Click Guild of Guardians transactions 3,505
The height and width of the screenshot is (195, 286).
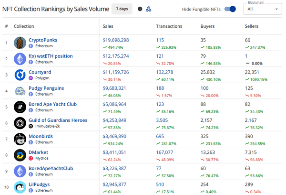tap(162, 120)
